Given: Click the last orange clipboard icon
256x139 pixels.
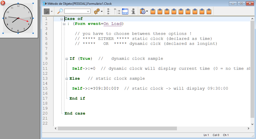Looking at the screenshot, I should 209,11.
